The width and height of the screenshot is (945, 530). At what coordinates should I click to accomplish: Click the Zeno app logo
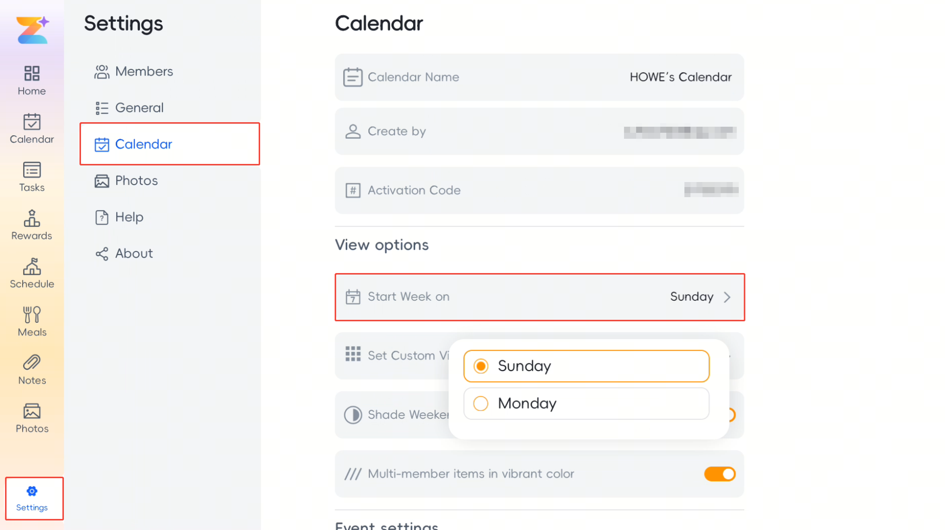[32, 30]
